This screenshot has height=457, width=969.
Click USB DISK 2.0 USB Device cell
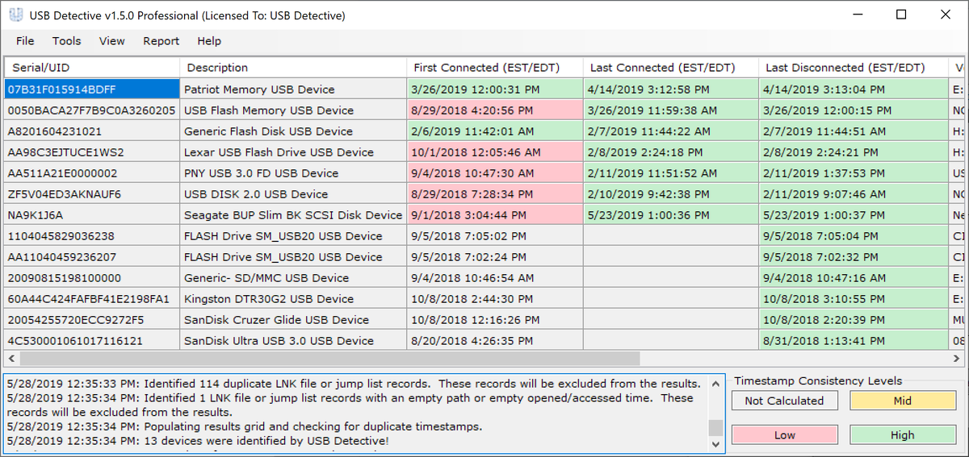[293, 194]
